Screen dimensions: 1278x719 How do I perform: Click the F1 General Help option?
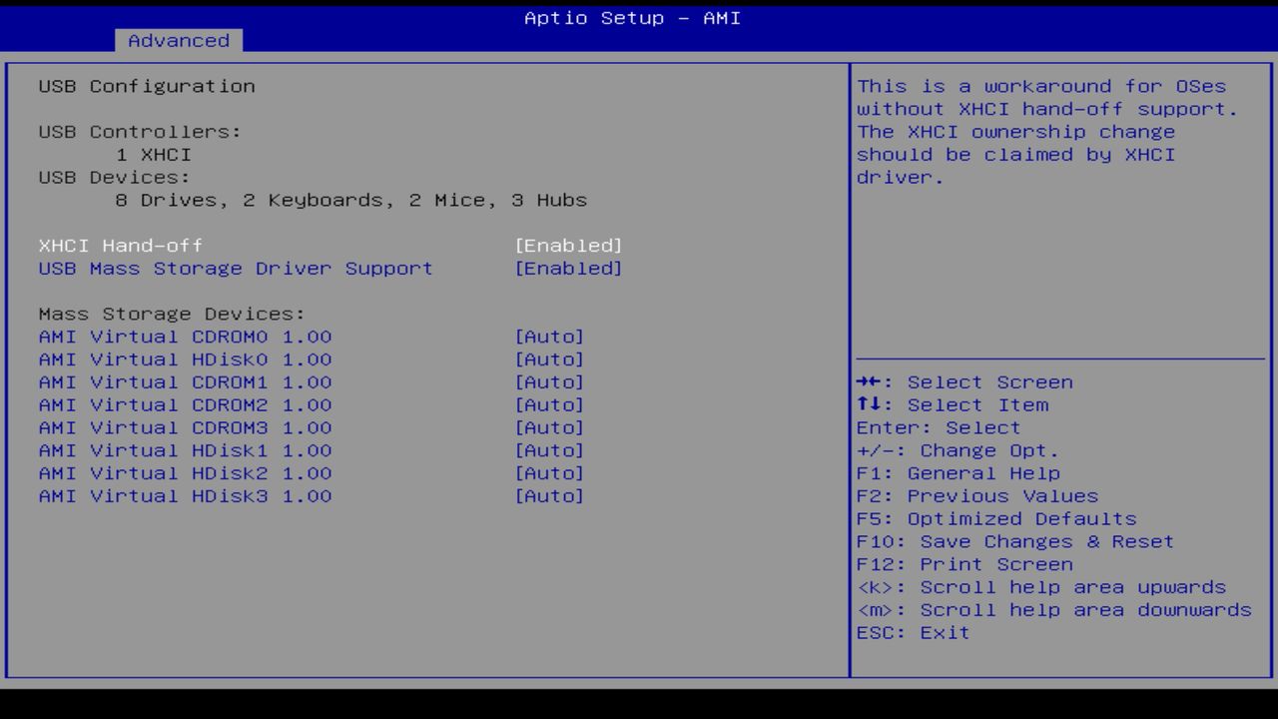coord(958,472)
